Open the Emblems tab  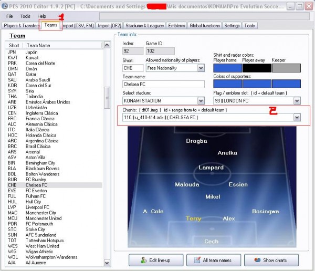click(176, 26)
